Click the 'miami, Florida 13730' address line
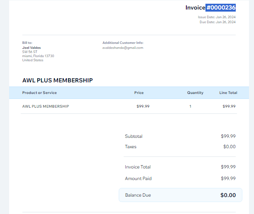254x214 pixels. [x=38, y=56]
